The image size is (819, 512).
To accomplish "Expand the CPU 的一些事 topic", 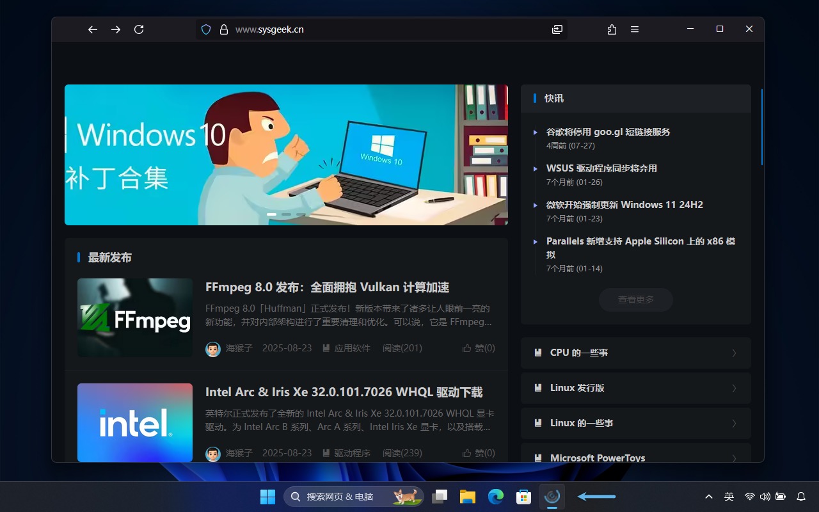I will click(636, 353).
